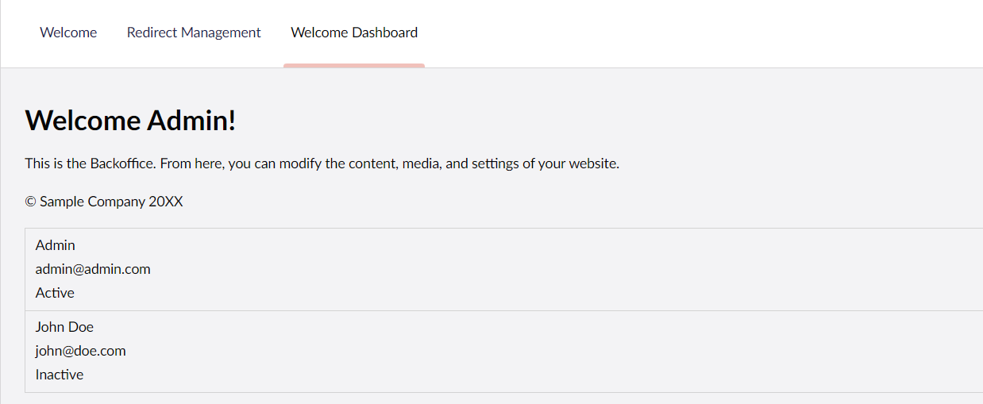Open the Welcome tab
This screenshot has width=983, height=404.
[68, 33]
